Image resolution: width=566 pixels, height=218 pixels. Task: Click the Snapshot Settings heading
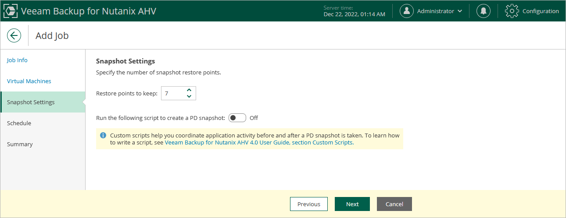(x=125, y=61)
